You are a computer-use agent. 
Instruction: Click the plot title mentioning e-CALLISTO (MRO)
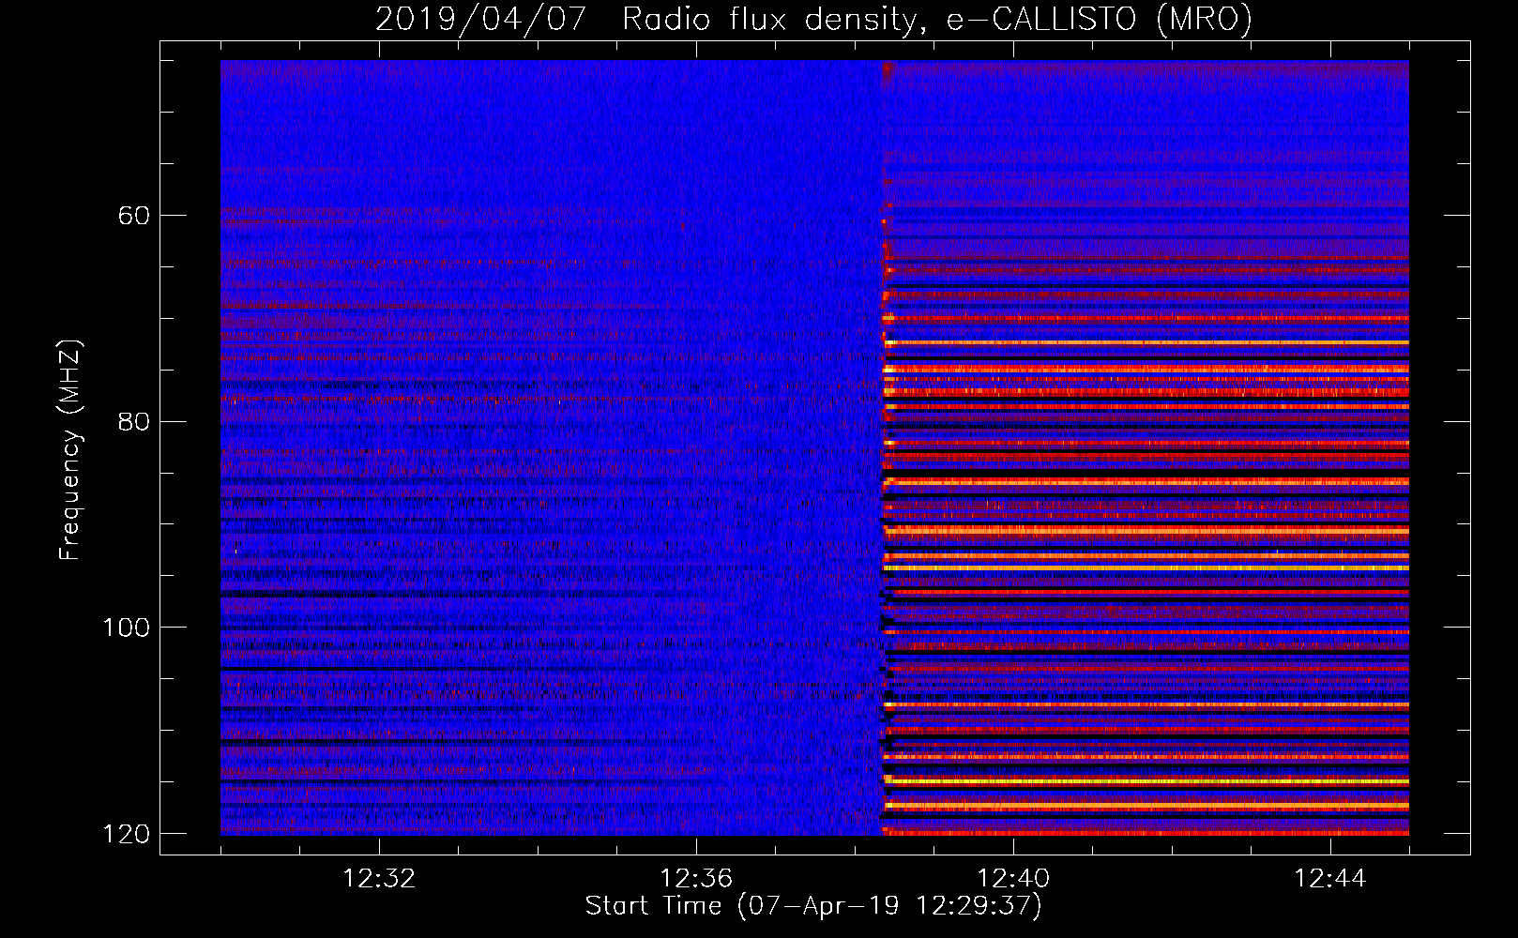click(x=813, y=19)
